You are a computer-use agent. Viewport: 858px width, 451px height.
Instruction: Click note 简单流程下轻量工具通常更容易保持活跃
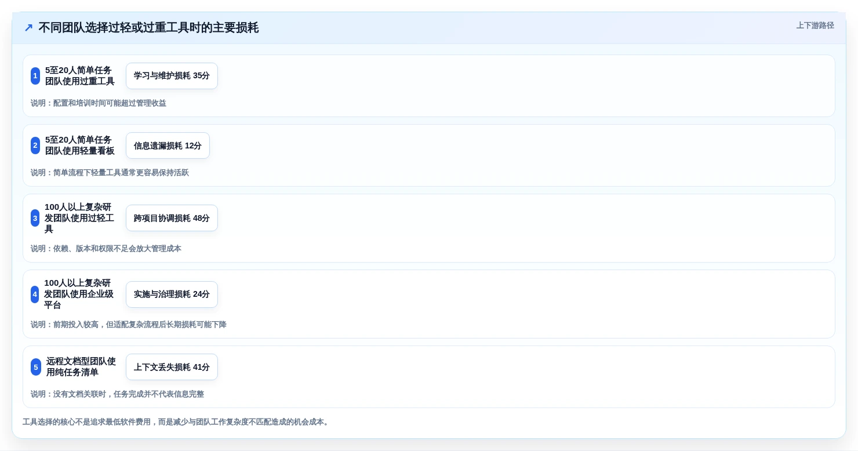pos(110,173)
